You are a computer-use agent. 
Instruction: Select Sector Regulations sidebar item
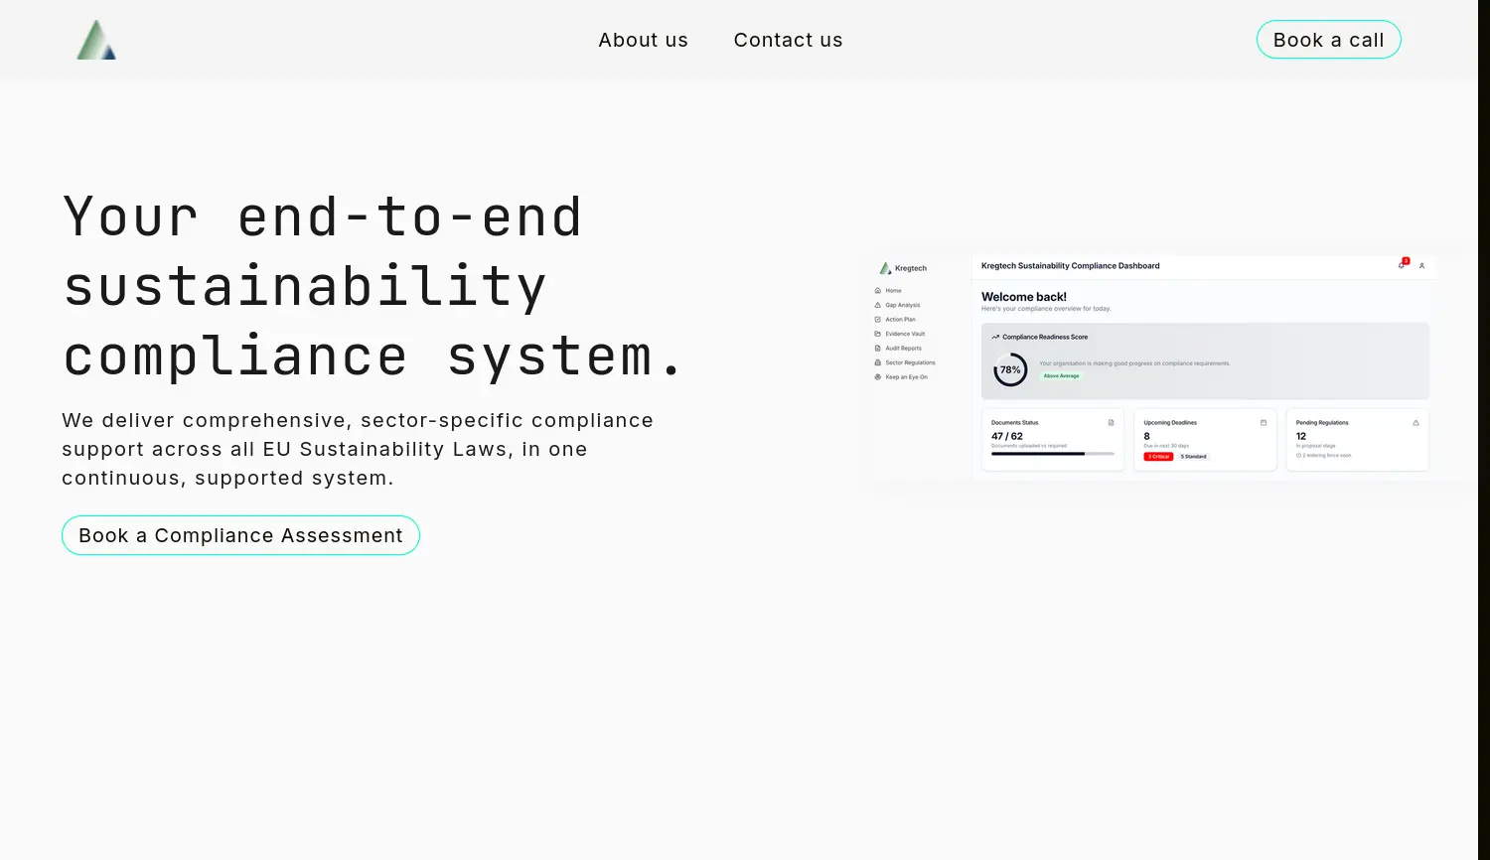click(910, 362)
